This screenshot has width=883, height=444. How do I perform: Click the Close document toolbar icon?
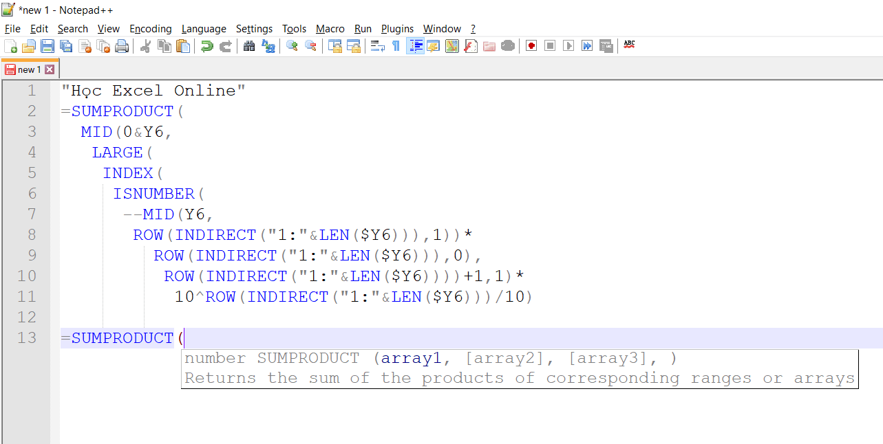click(x=85, y=46)
